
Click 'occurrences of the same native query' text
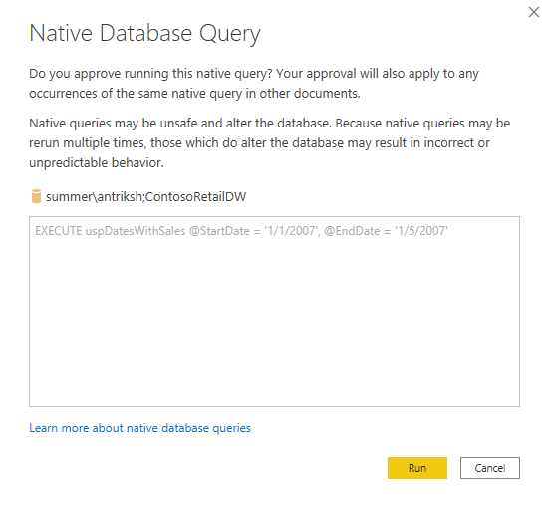136,94
